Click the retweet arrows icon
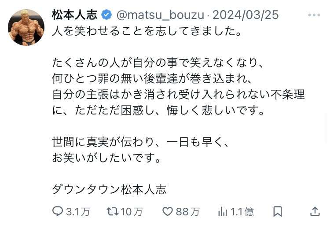 click(113, 211)
